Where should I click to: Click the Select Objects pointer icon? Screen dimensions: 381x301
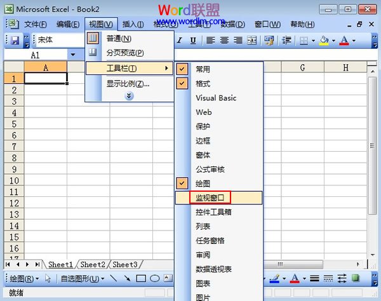pyautogui.click(x=48, y=278)
